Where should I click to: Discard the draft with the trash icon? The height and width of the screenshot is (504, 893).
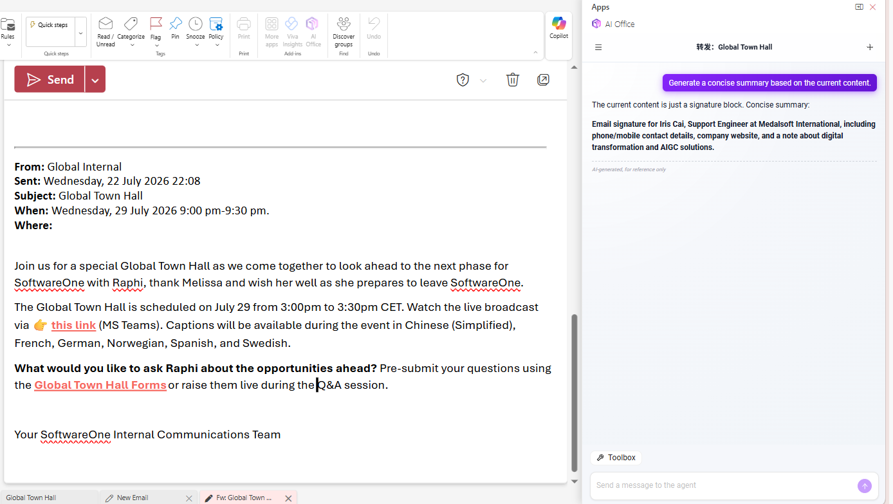pyautogui.click(x=512, y=80)
